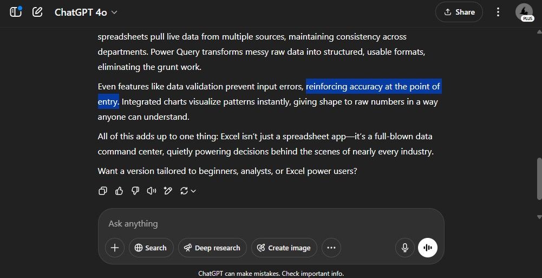Copy the response with the copy icon
The height and width of the screenshot is (278, 542).
pos(103,191)
